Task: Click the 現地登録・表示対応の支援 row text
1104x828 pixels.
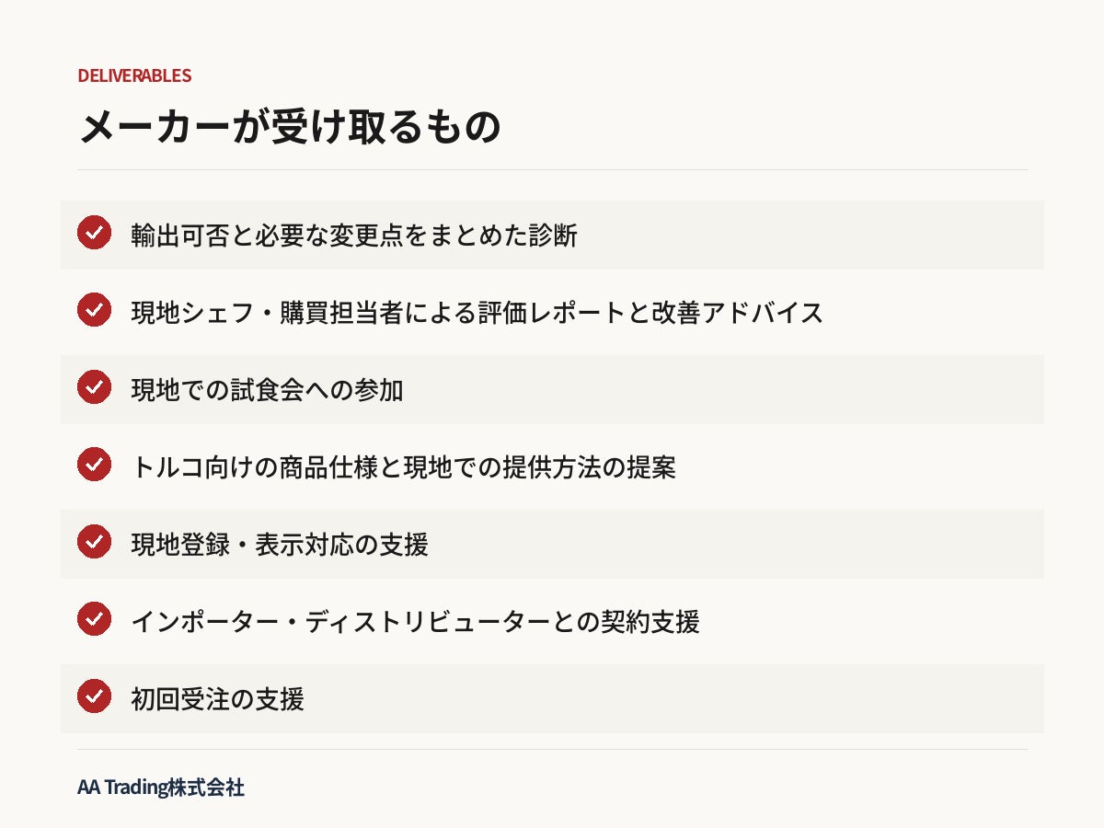Action: (x=280, y=545)
